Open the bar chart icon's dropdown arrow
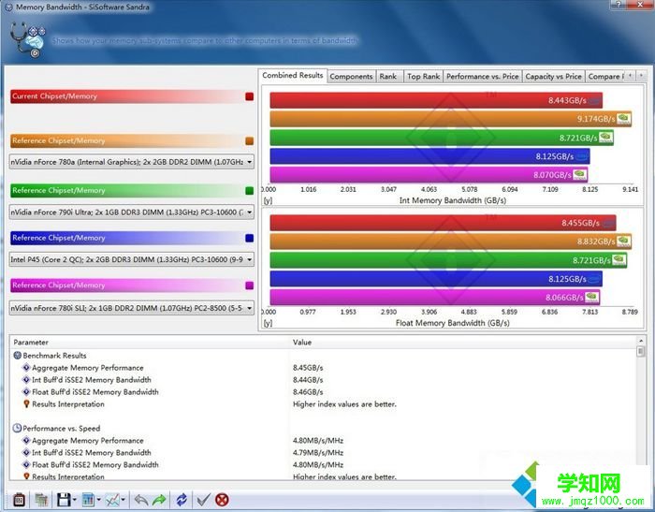The height and width of the screenshot is (512, 655). [x=99, y=500]
